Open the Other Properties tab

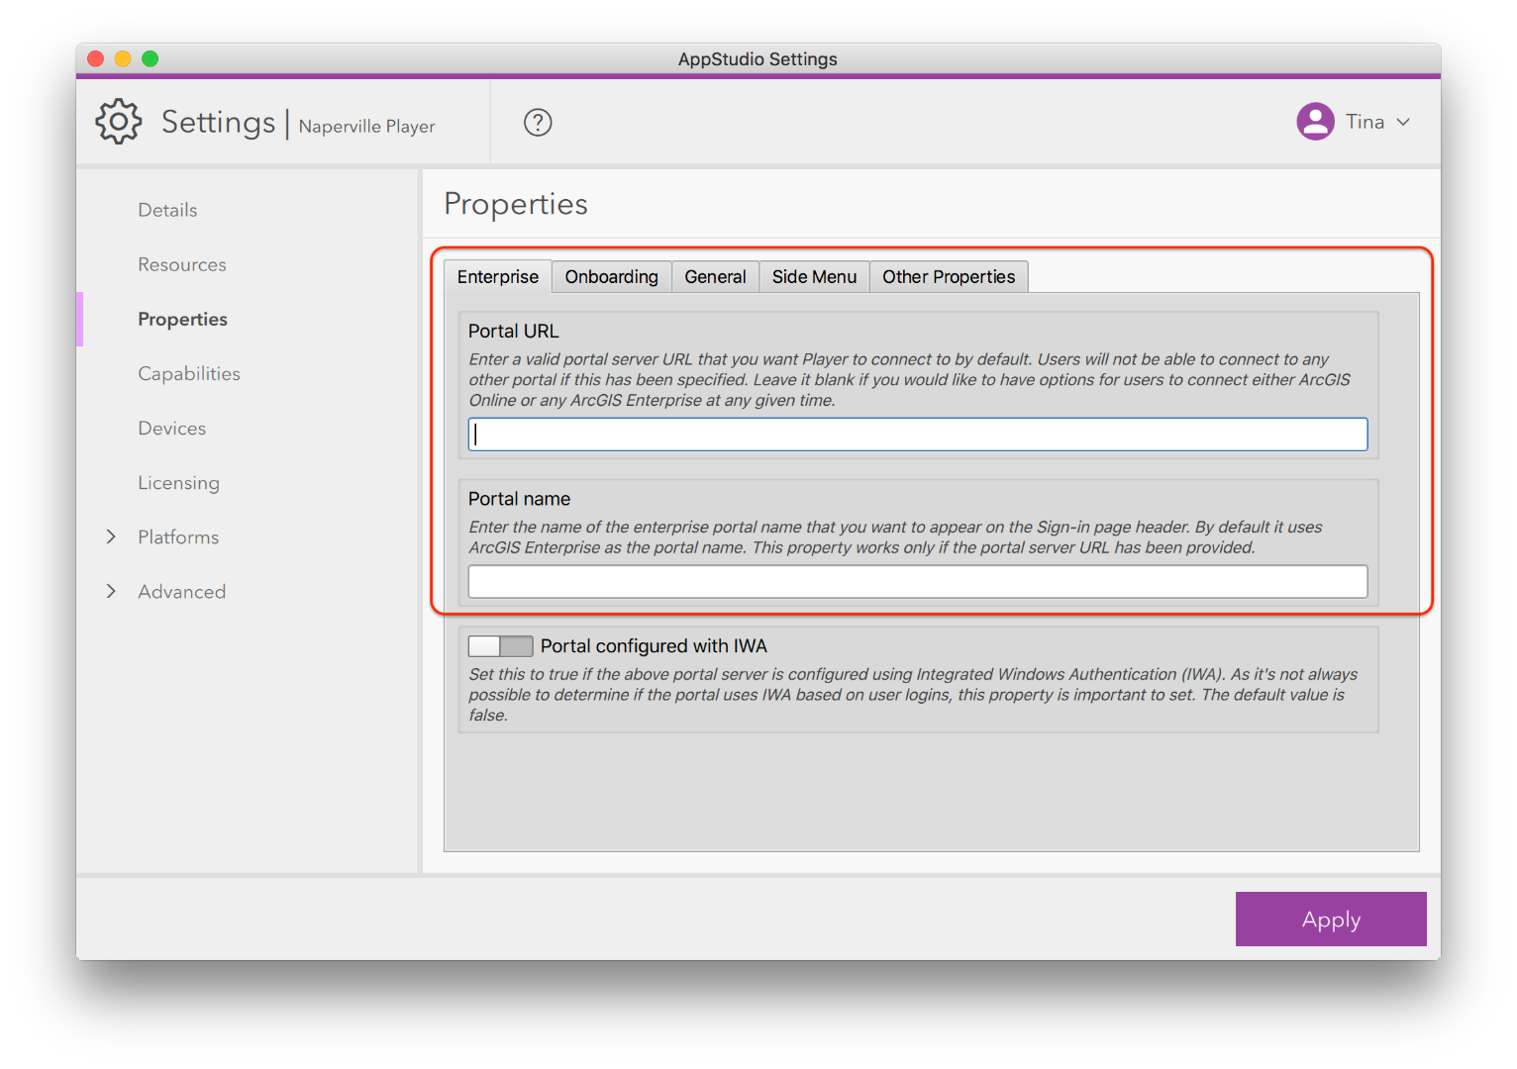pyautogui.click(x=949, y=277)
